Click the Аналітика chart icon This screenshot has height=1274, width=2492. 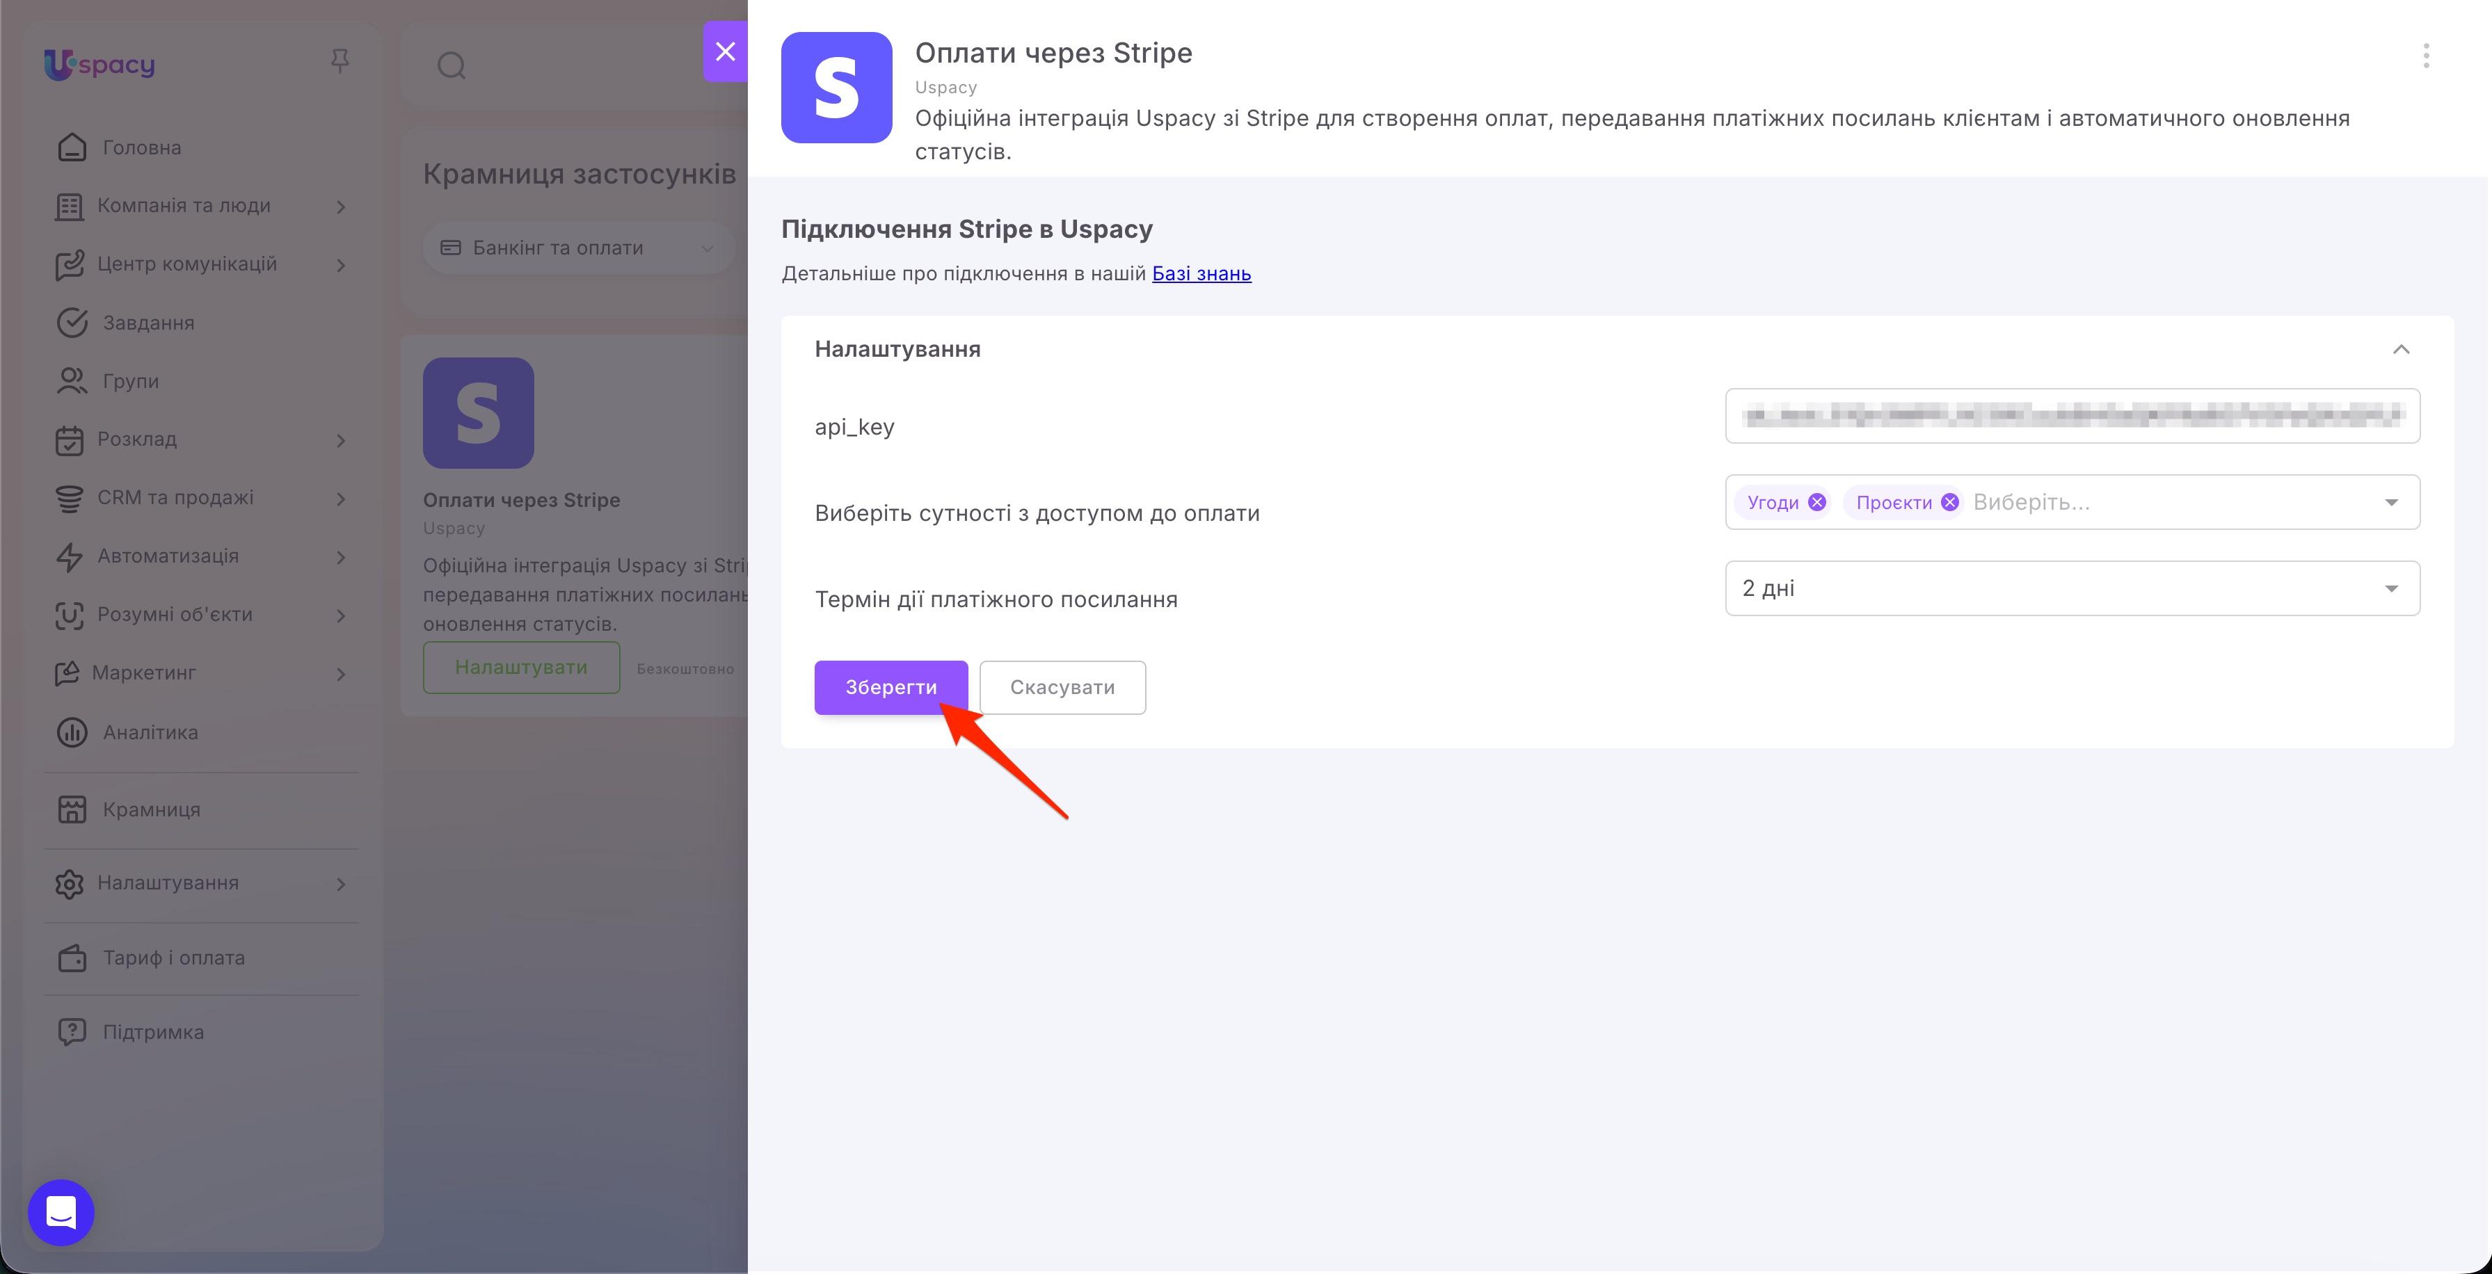(x=72, y=732)
